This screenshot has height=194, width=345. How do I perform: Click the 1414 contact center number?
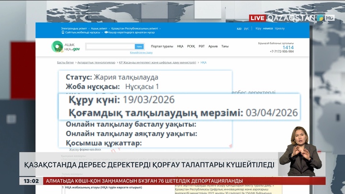click(x=288, y=47)
